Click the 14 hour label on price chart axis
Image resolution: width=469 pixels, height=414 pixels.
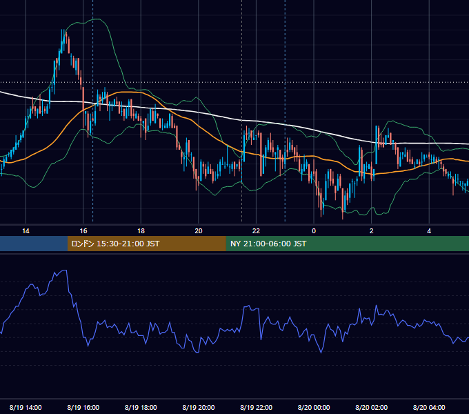tap(26, 231)
